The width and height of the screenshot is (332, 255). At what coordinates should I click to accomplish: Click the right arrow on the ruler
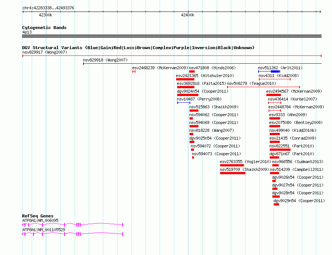(320, 12)
